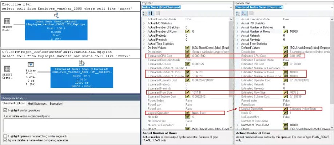Toggle Ignore database name when comparing operators
Image resolution: width=334 pixels, height=145 pixels.
[x=5, y=140]
